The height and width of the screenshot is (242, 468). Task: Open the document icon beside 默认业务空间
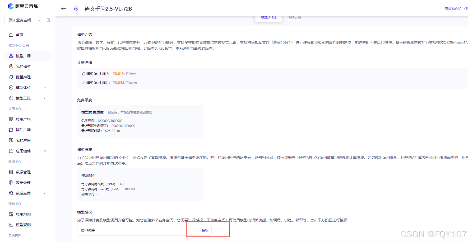[x=48, y=20]
